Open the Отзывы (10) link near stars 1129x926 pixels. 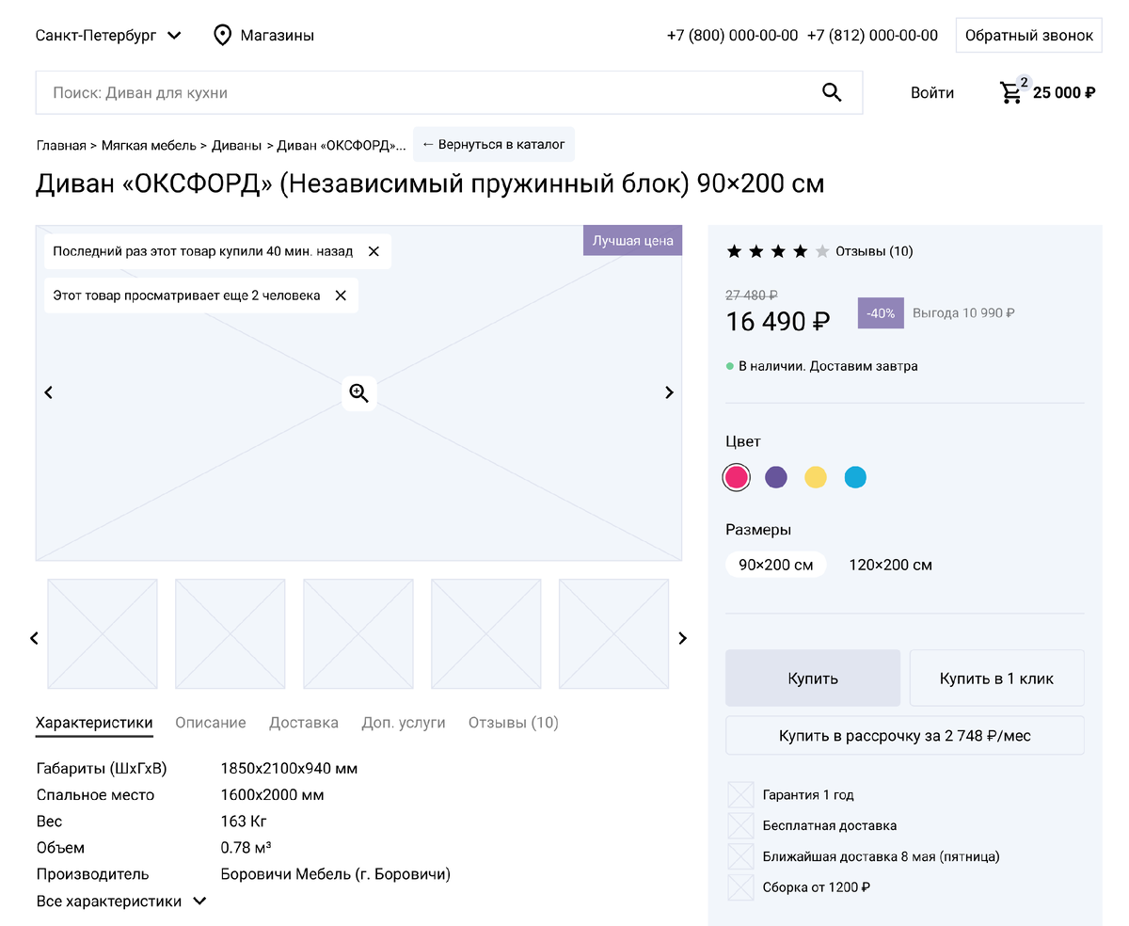click(x=874, y=251)
